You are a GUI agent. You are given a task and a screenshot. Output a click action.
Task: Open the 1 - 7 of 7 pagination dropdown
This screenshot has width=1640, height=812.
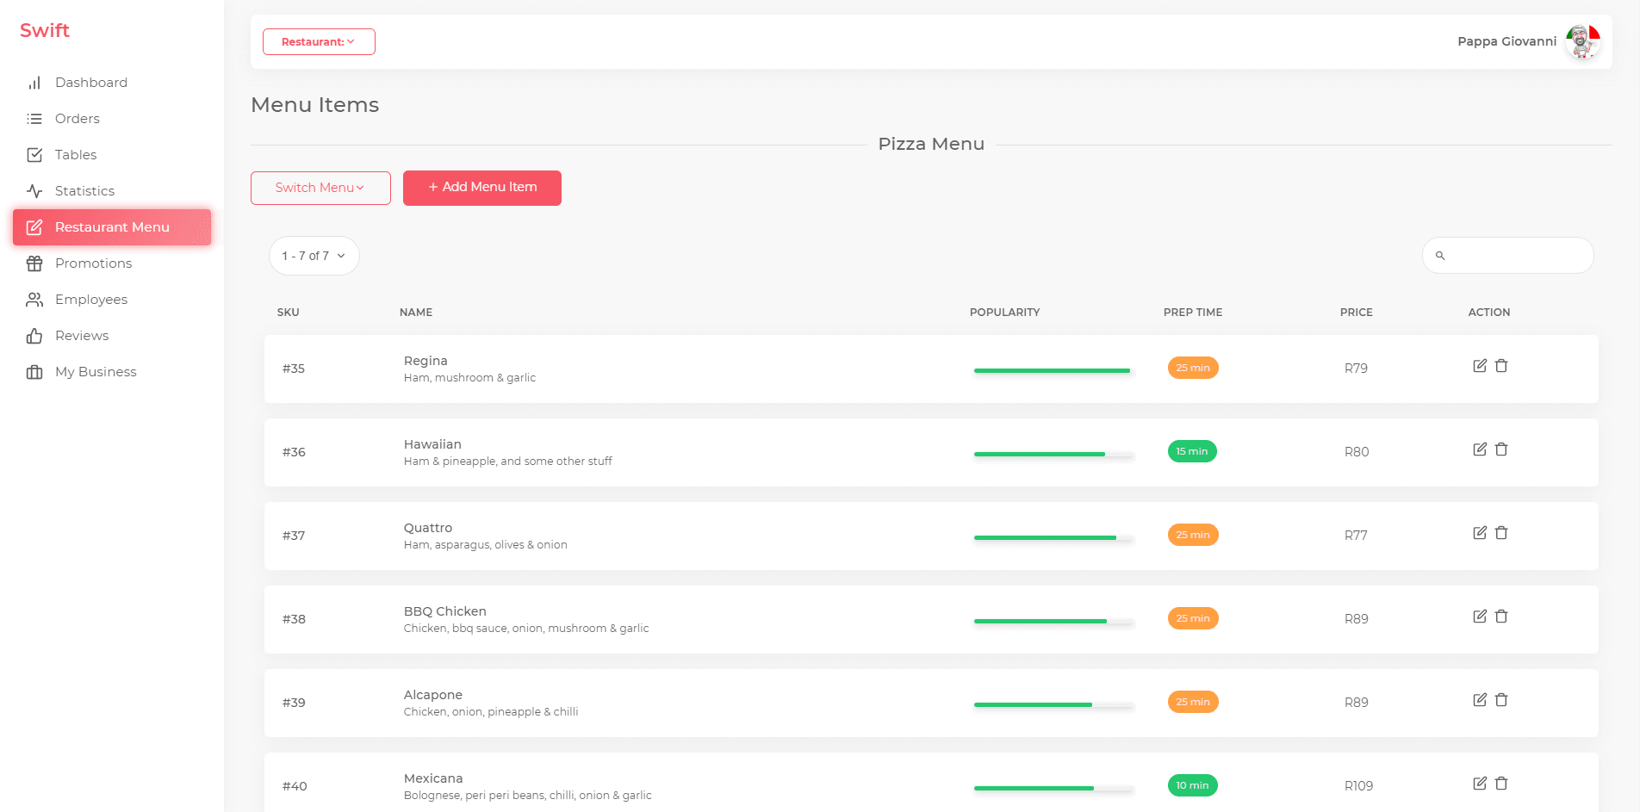pyautogui.click(x=314, y=256)
